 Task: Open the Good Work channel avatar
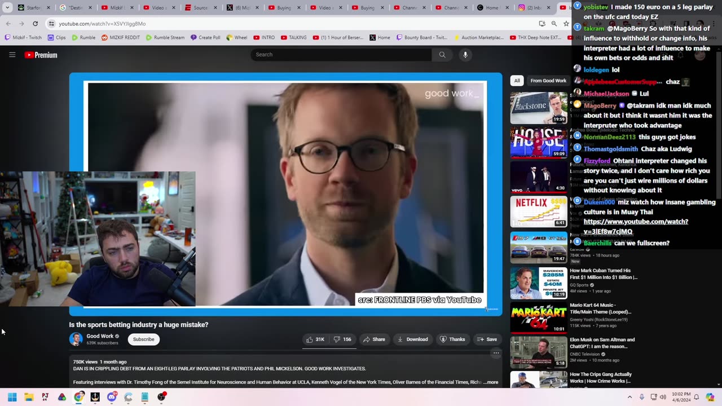pyautogui.click(x=76, y=339)
